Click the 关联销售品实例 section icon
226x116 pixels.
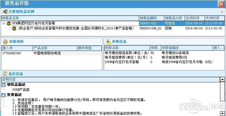click(x=5, y=12)
